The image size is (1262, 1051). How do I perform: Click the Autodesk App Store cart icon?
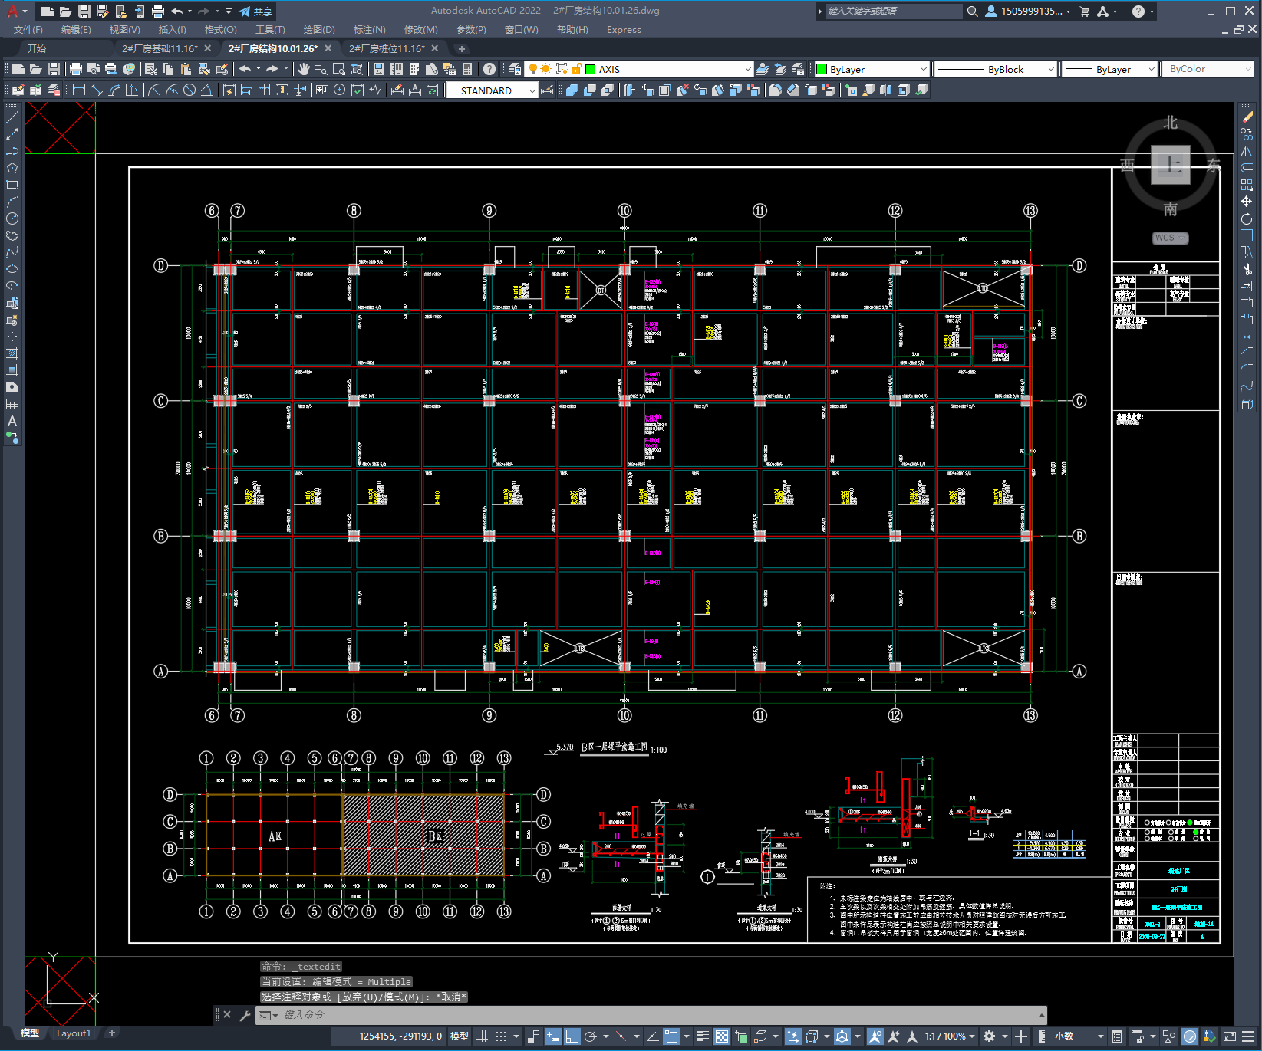click(1085, 11)
